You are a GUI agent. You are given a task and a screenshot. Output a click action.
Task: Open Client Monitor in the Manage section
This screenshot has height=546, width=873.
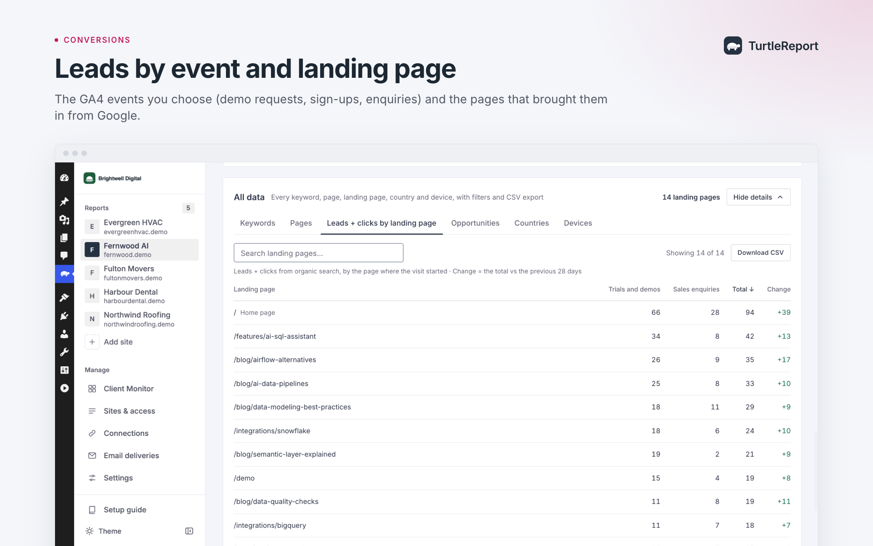pyautogui.click(x=140, y=389)
